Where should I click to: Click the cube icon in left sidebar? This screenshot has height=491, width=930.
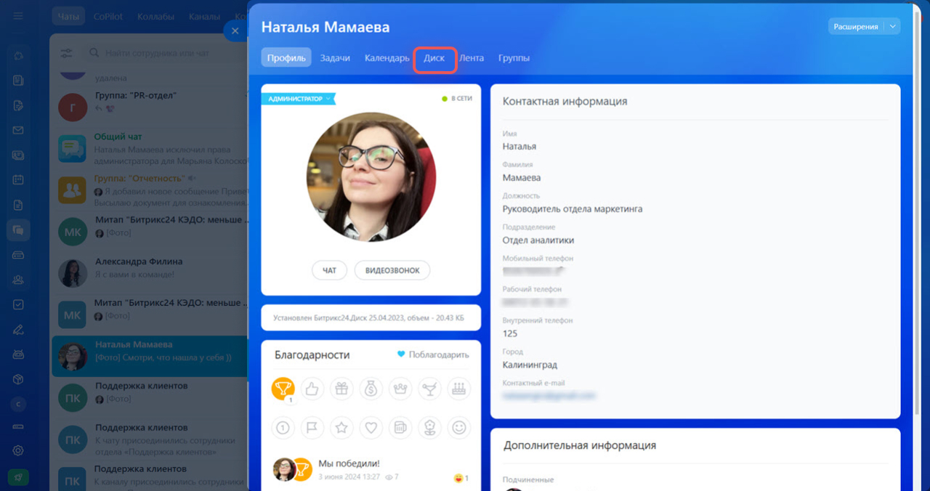click(18, 379)
